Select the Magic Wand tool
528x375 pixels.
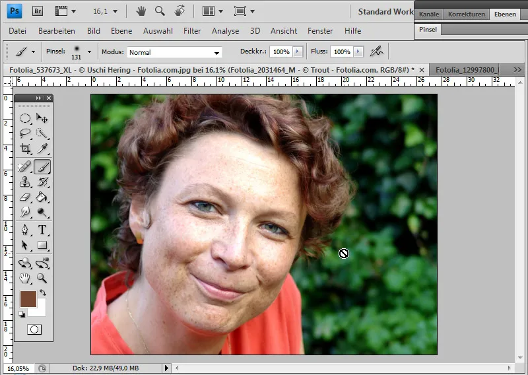(x=42, y=133)
